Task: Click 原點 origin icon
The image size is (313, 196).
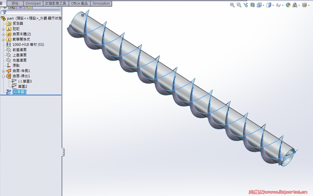Action: (8, 66)
